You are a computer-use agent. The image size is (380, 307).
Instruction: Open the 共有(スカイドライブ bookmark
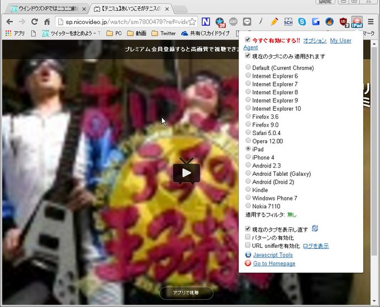click(205, 33)
